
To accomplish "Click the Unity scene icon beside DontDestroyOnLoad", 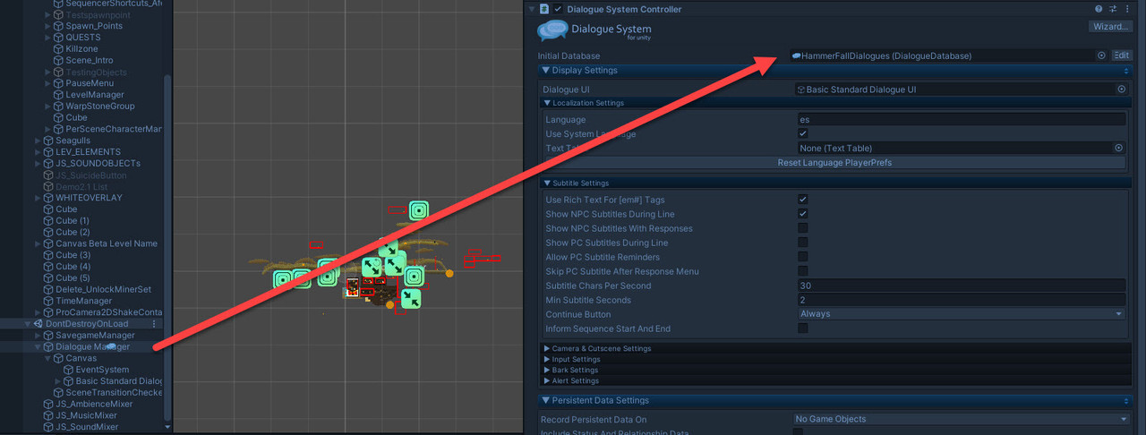I will [x=38, y=324].
